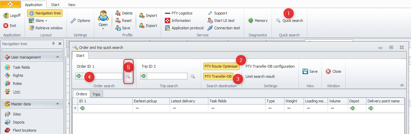Click Quick search in the ribbon

[x=289, y=21]
